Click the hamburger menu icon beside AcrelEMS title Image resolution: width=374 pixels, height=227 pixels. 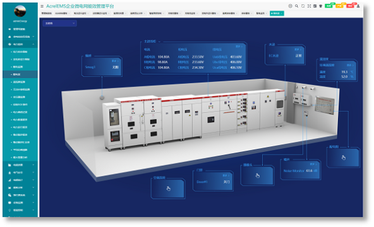tap(42, 6)
